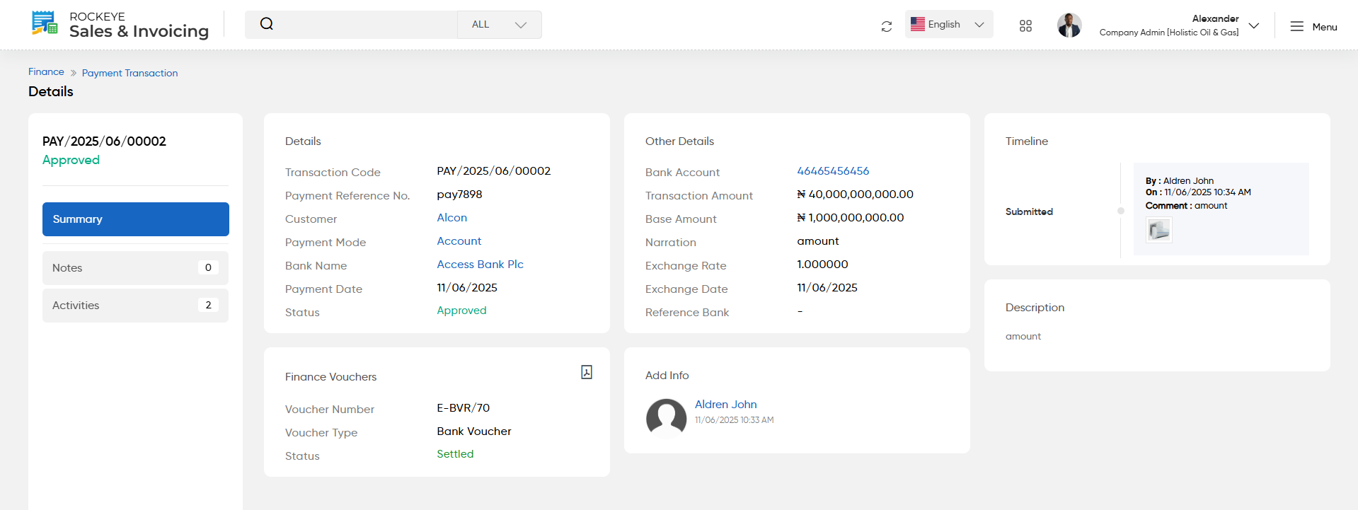The width and height of the screenshot is (1358, 510).
Task: Click Exchange Date value 11/06/2025
Action: pyautogui.click(x=827, y=288)
